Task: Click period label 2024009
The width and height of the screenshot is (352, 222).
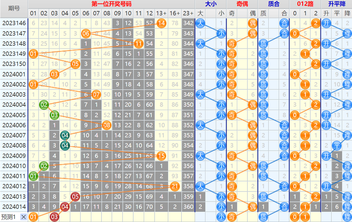Action: point(14,156)
